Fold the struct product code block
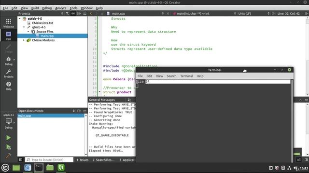309x173 pixels. tap(99, 92)
